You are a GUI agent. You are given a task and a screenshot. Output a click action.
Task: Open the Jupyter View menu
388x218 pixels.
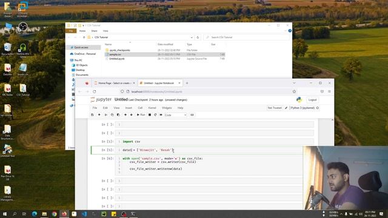[x=116, y=108]
